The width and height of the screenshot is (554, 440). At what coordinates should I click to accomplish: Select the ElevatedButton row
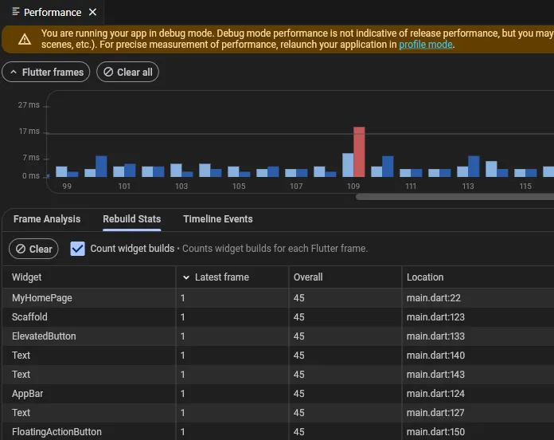point(278,336)
